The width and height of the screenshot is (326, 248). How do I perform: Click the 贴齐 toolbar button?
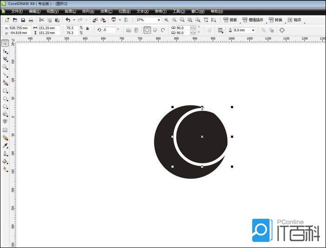point(294,20)
